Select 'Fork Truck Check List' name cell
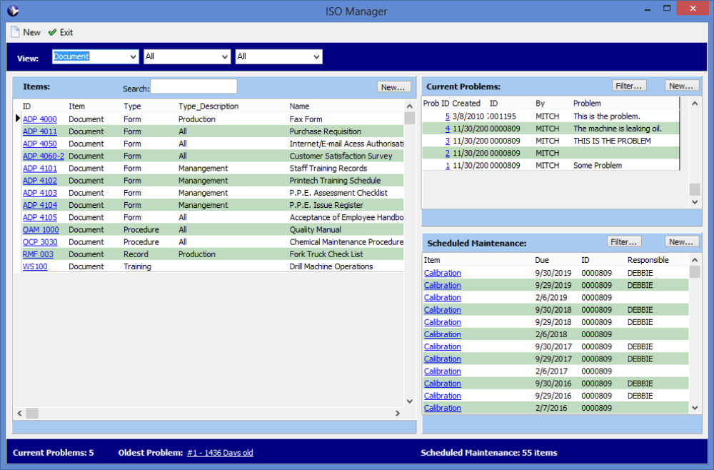The image size is (714, 470). [326, 254]
